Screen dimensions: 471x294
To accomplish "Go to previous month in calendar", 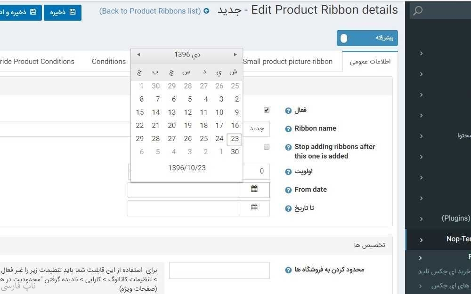I will pos(138,55).
